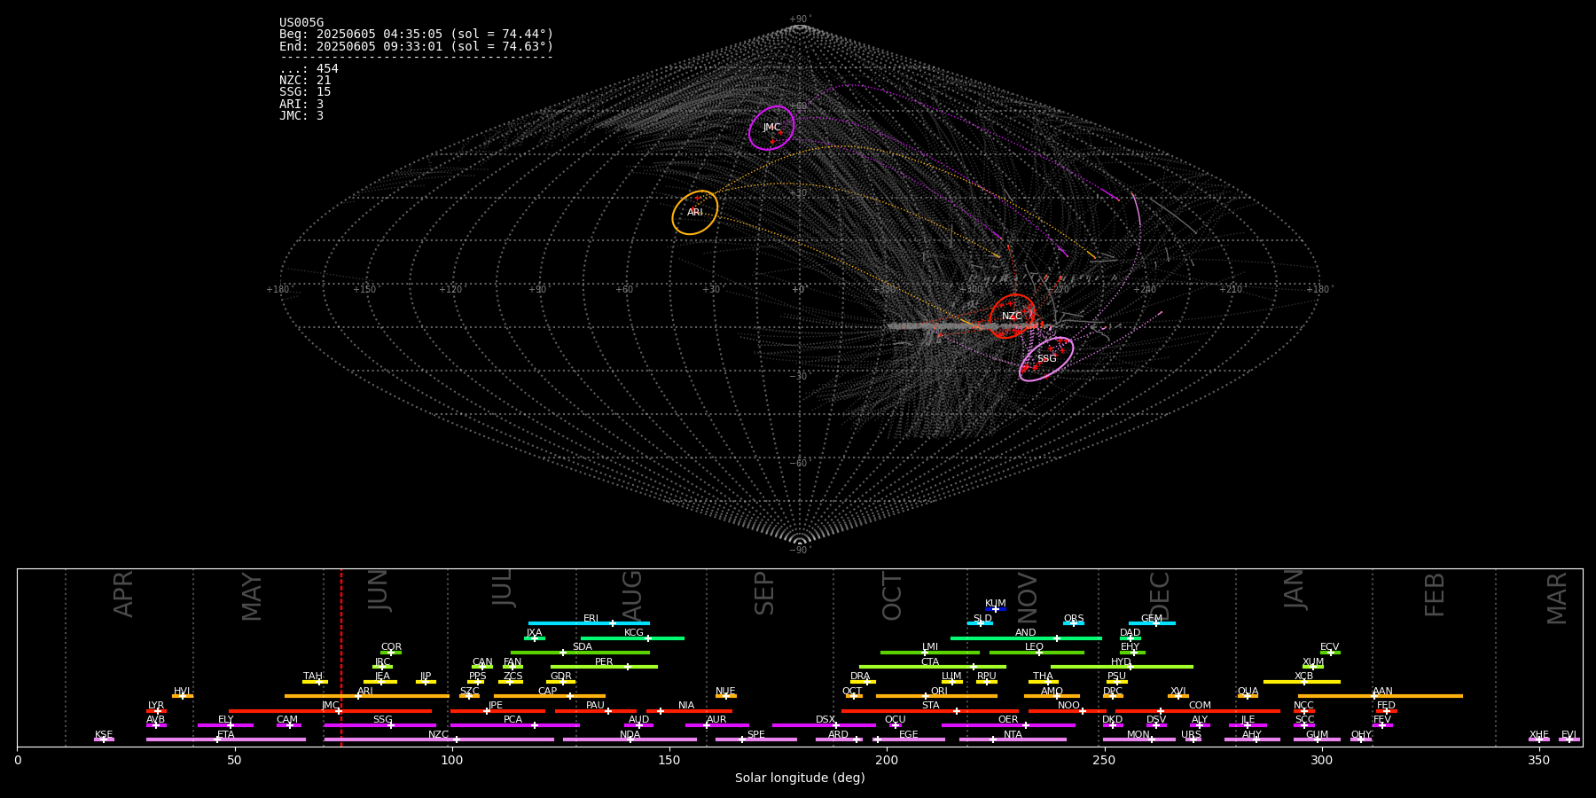Click the JUN month label

(x=379, y=591)
